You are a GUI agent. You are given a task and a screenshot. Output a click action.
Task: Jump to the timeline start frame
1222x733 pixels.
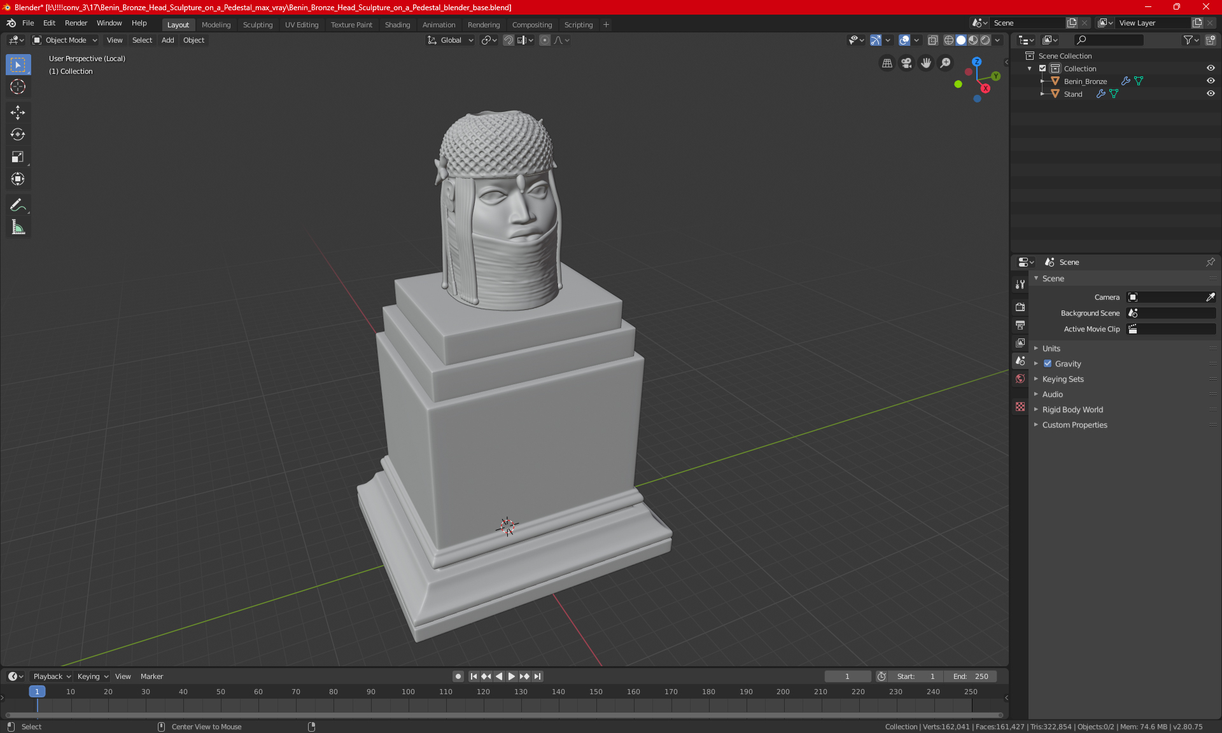473,676
